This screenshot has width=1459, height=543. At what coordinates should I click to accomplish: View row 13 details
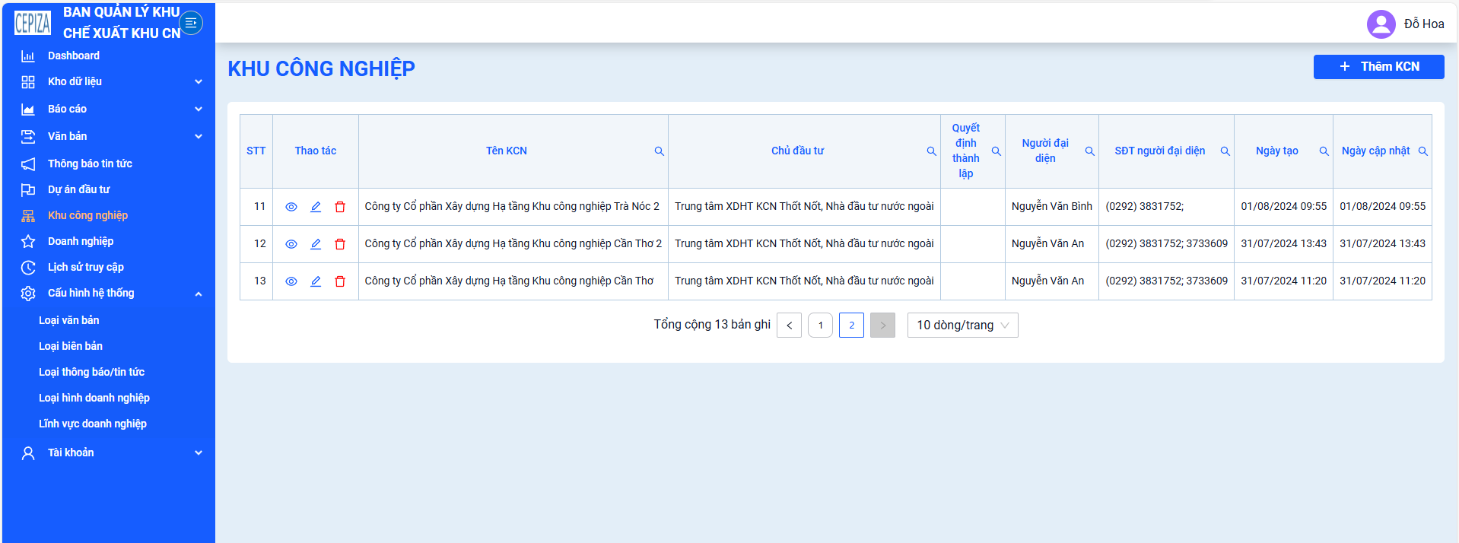(291, 281)
